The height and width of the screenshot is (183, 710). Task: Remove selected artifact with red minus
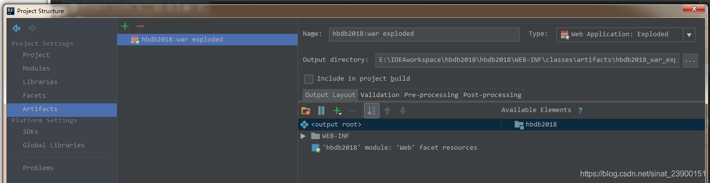[x=141, y=26]
